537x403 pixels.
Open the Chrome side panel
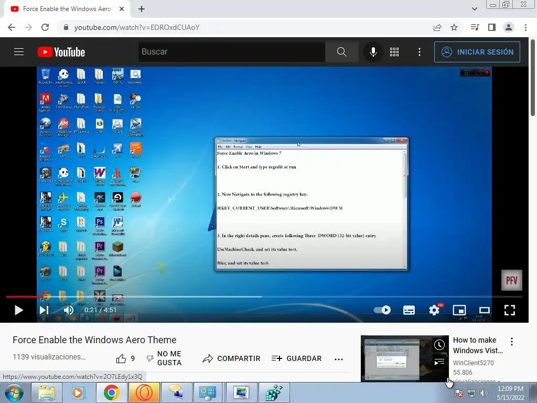tap(492, 27)
